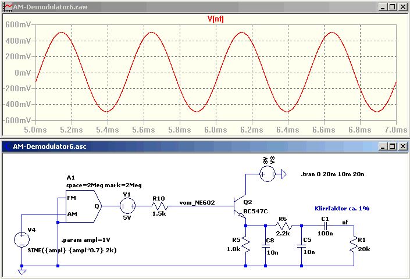Click the AM-Demodulator6.asc title bar
Screen dimensions: 410x279
click(205, 146)
